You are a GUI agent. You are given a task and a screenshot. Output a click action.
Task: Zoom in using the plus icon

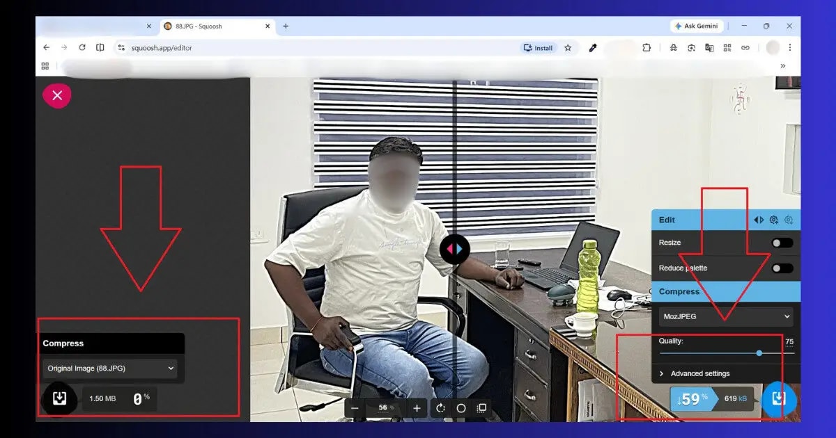pyautogui.click(x=416, y=408)
